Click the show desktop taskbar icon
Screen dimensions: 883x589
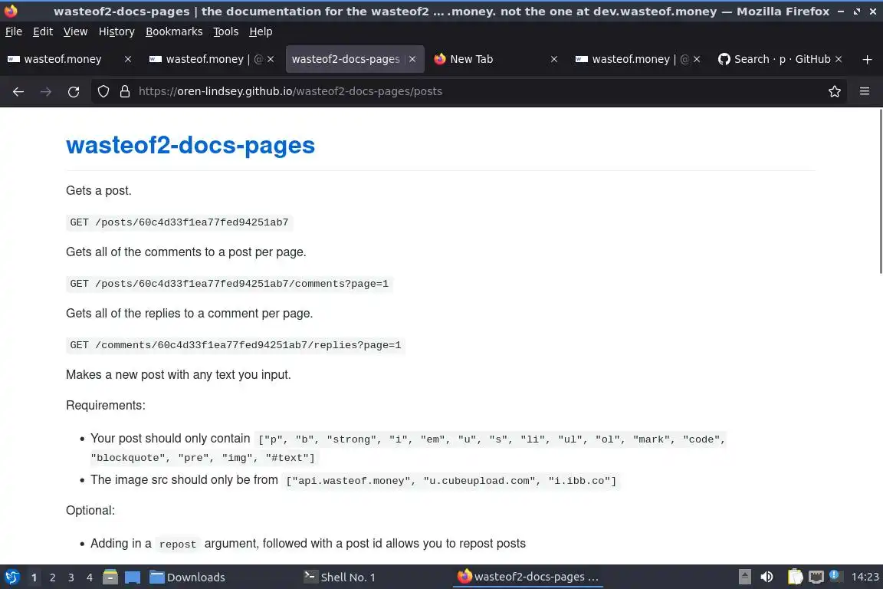coord(133,577)
